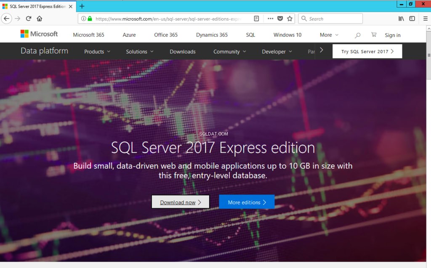Open the Firefox hamburger menu
The width and height of the screenshot is (431, 268).
(425, 19)
